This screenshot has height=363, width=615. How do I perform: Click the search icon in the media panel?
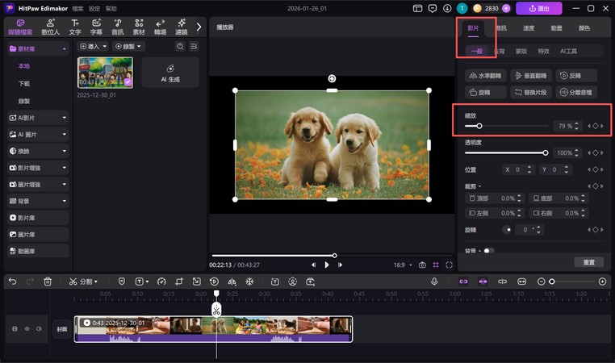pyautogui.click(x=180, y=47)
